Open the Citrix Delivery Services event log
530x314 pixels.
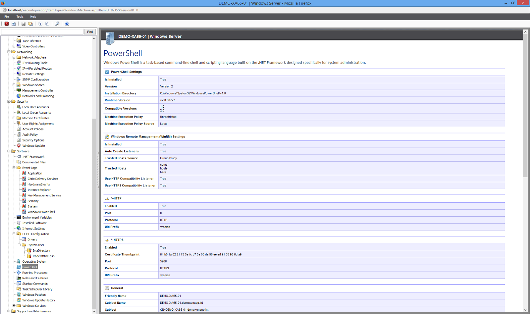(43, 179)
